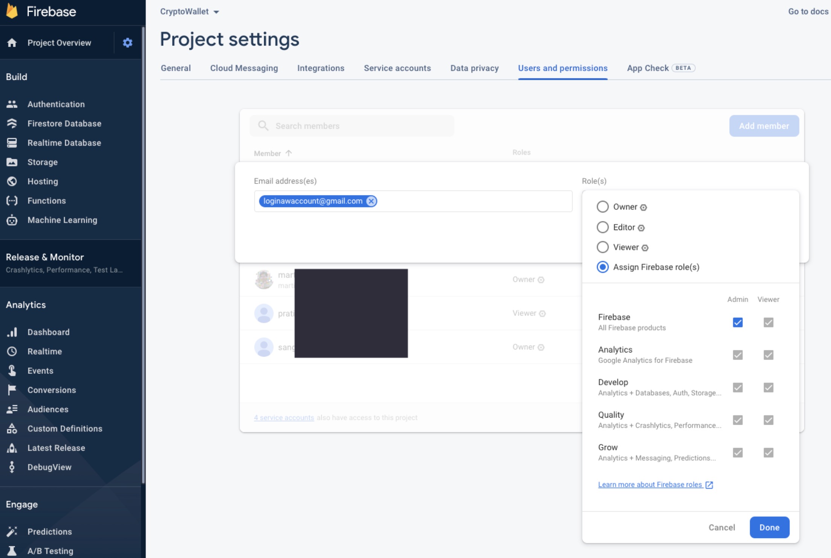Click the Realtime Database sidebar icon
Viewport: 831px width, 558px height.
12,143
